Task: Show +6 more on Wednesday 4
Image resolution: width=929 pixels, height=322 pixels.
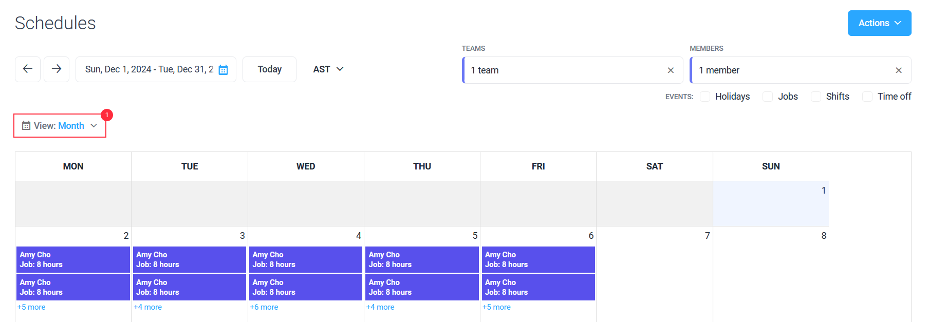Action: 264,307
